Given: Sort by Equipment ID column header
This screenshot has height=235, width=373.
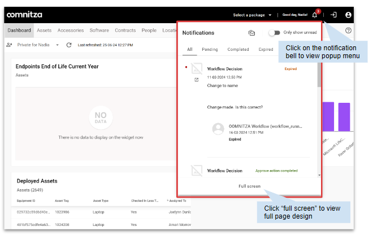Looking at the screenshot, I should (25, 201).
